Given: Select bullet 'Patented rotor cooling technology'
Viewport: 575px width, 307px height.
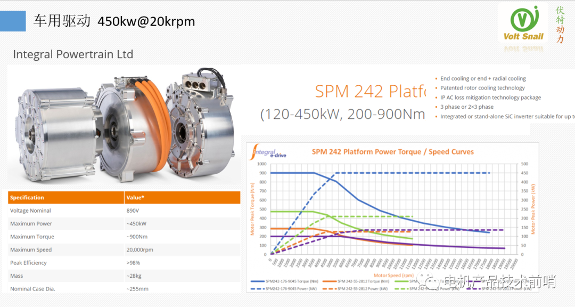Looking at the screenshot, I should (482, 88).
